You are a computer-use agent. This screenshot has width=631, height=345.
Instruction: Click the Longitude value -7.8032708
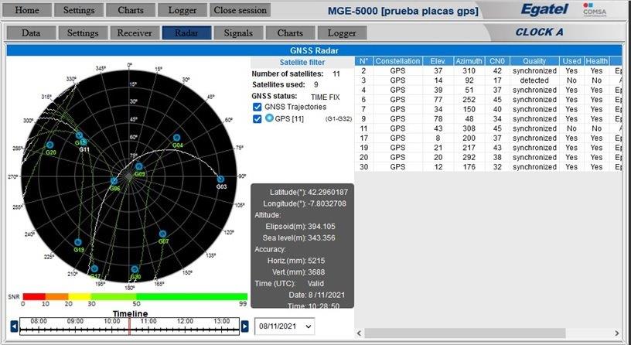coord(327,203)
